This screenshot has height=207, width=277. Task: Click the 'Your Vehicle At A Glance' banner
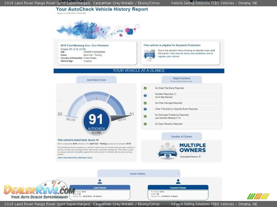pos(139,71)
